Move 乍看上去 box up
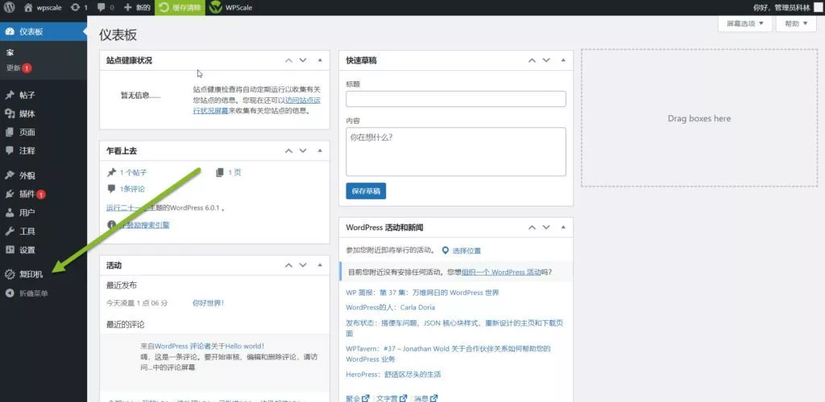Screen dimensions: 825x402 (288, 150)
